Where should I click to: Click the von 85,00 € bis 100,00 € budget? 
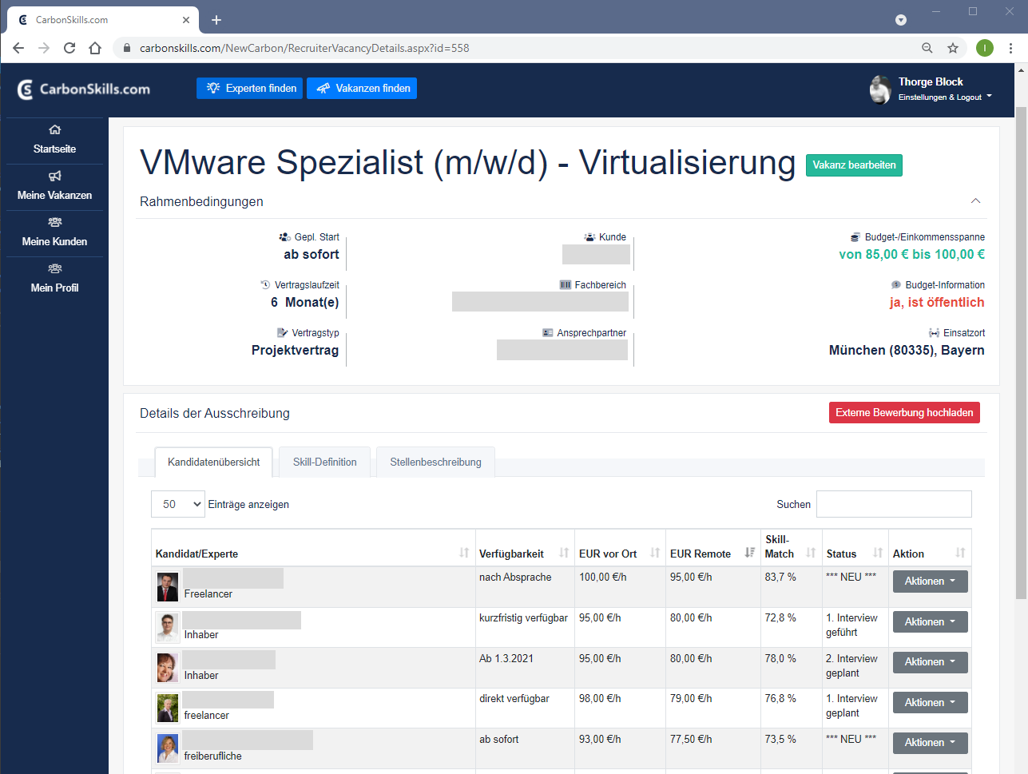coord(911,254)
